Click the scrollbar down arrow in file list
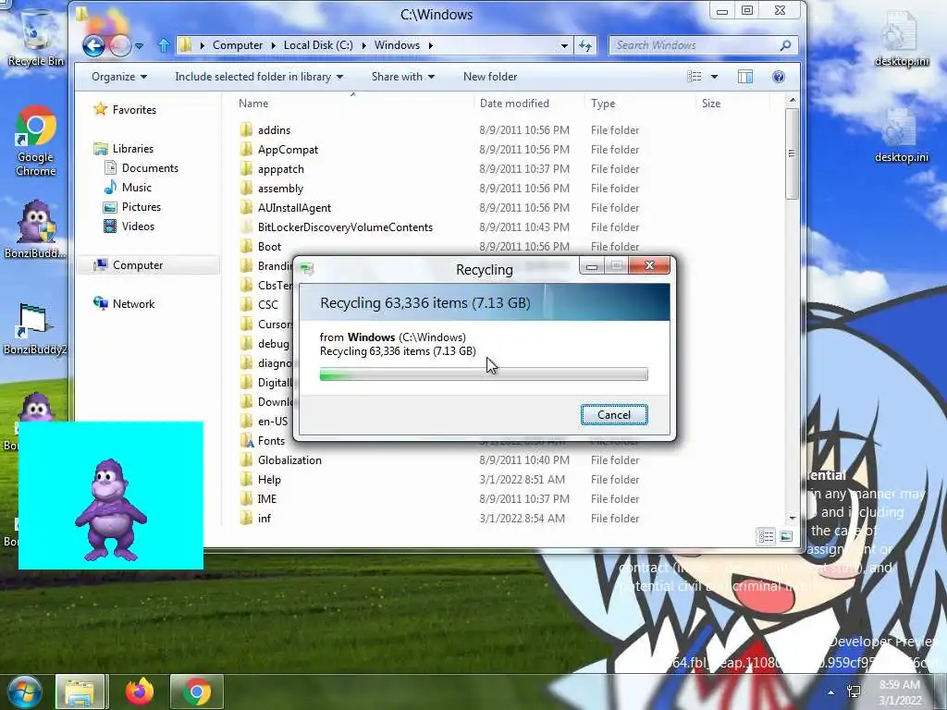This screenshot has width=947, height=710. point(792,518)
